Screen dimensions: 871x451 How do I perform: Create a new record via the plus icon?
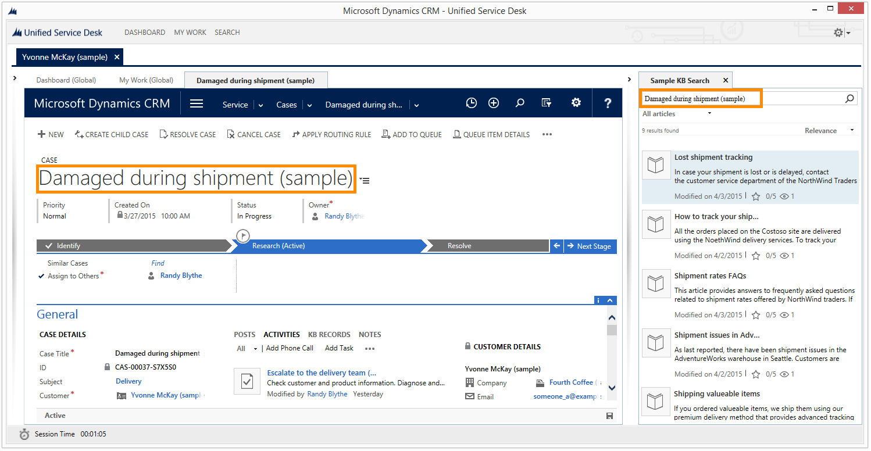pyautogui.click(x=493, y=102)
